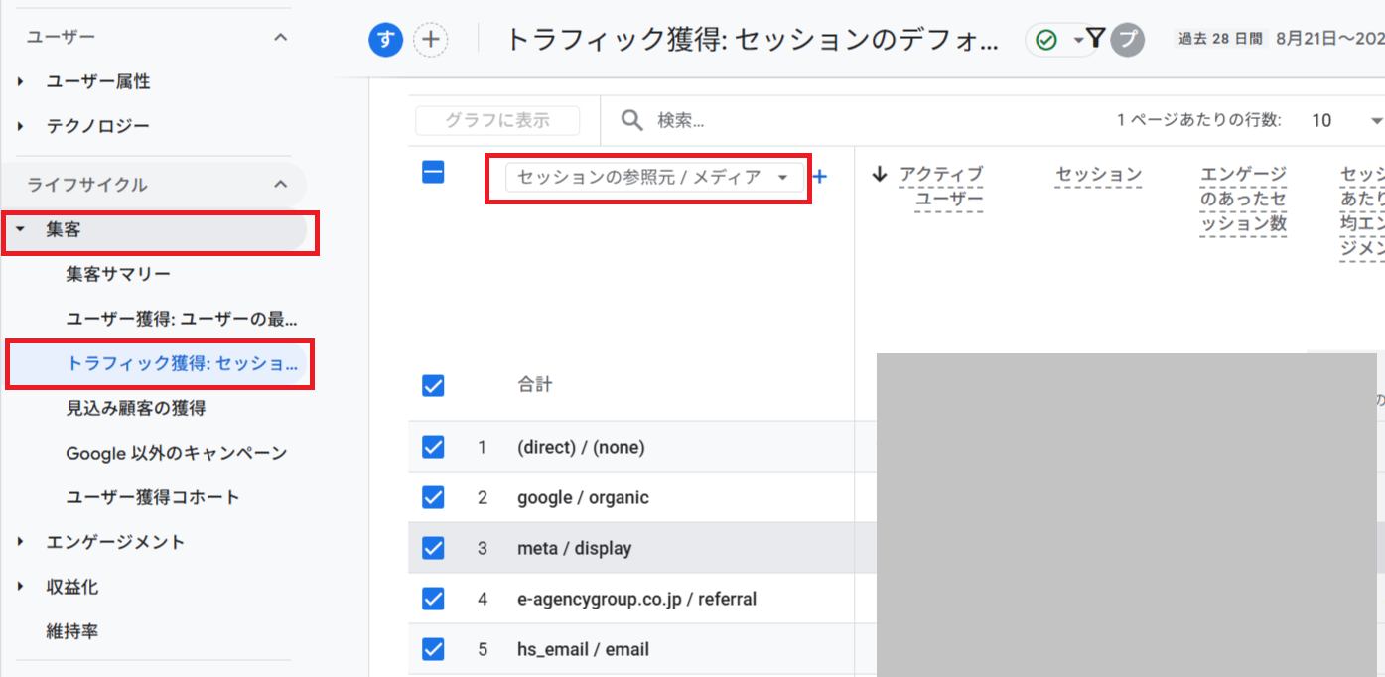Open Google 以外のキャンペーン report

(177, 453)
